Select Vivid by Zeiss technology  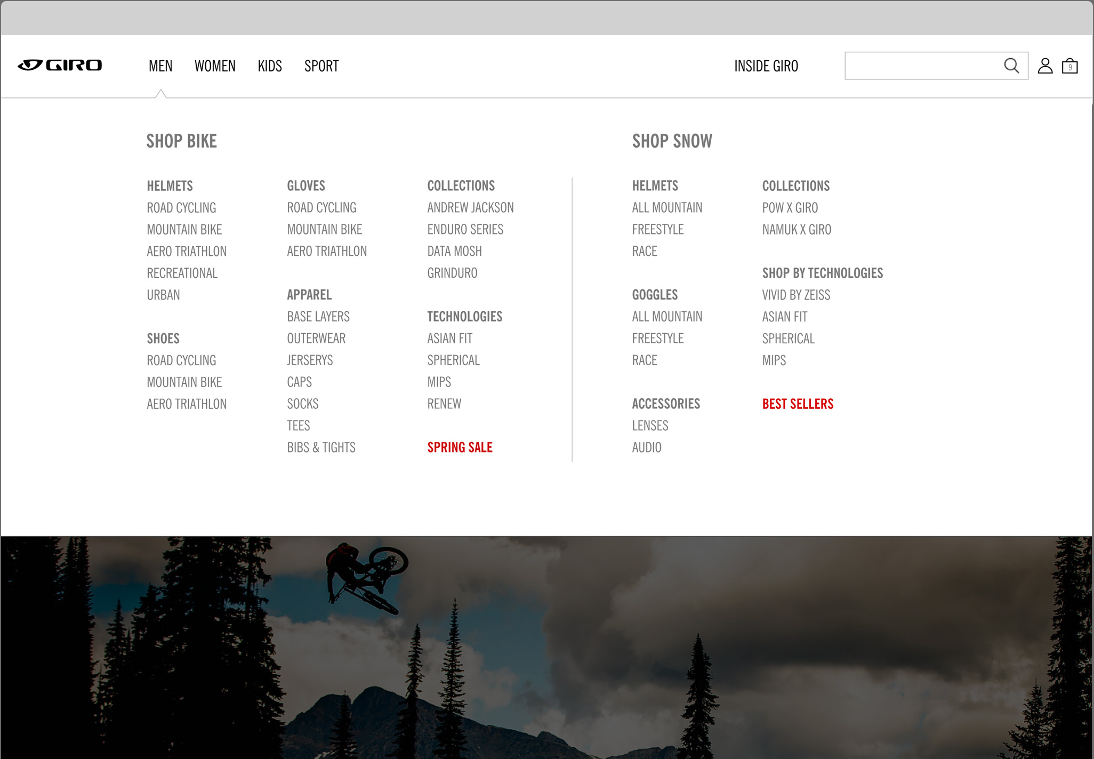click(x=796, y=295)
